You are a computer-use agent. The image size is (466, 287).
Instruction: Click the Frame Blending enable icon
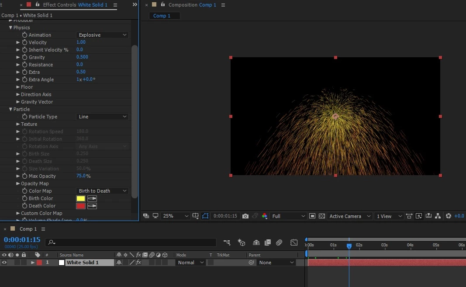click(x=268, y=242)
